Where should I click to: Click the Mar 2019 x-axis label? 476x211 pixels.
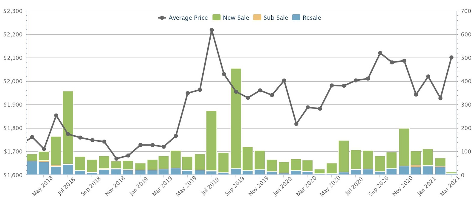pos(162,186)
